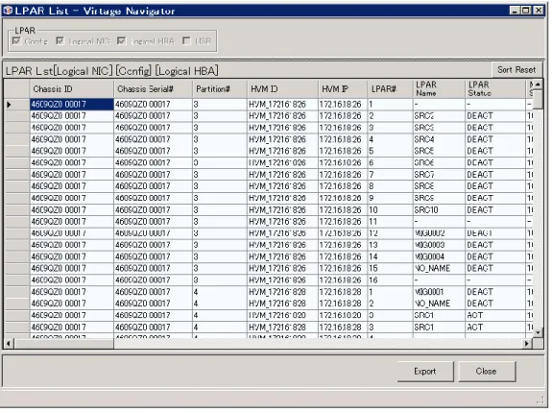Click the LPAR# 16 cell
Image resolution: width=552 pixels, height=413 pixels.
tap(390, 279)
